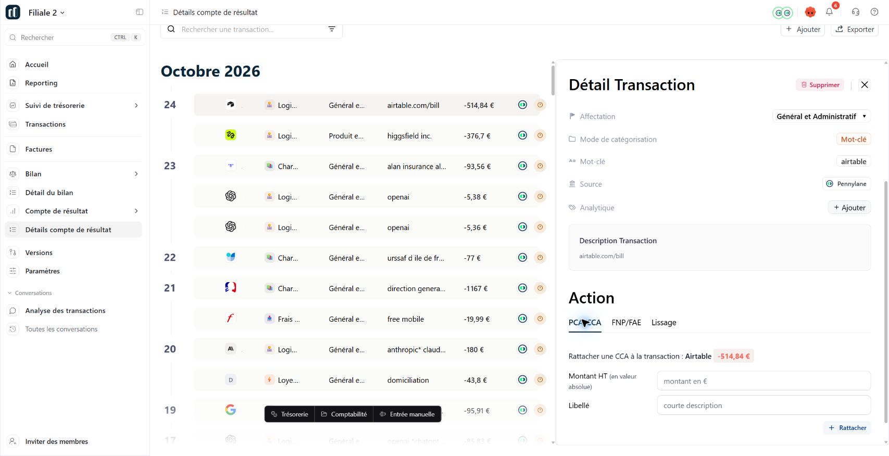This screenshot has height=456, width=889.
Task: Open the transaction filter icon
Action: pyautogui.click(x=332, y=29)
